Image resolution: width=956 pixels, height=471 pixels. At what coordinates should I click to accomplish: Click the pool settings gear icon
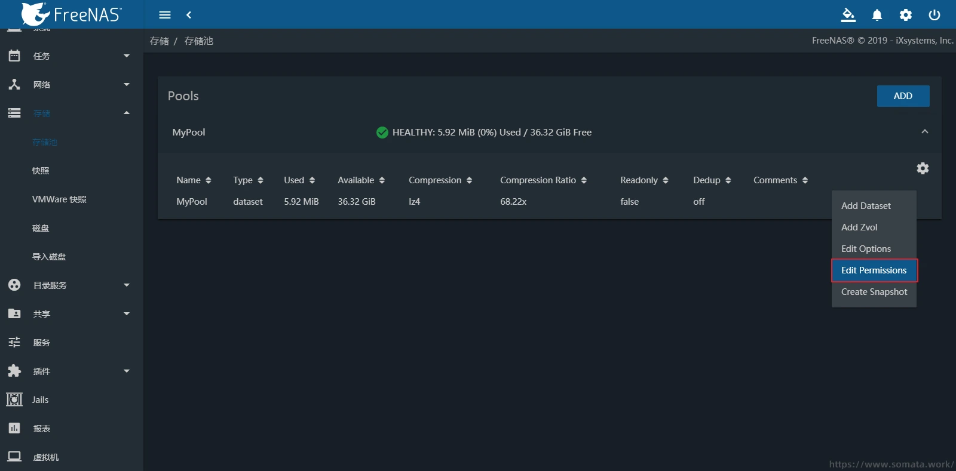(923, 168)
